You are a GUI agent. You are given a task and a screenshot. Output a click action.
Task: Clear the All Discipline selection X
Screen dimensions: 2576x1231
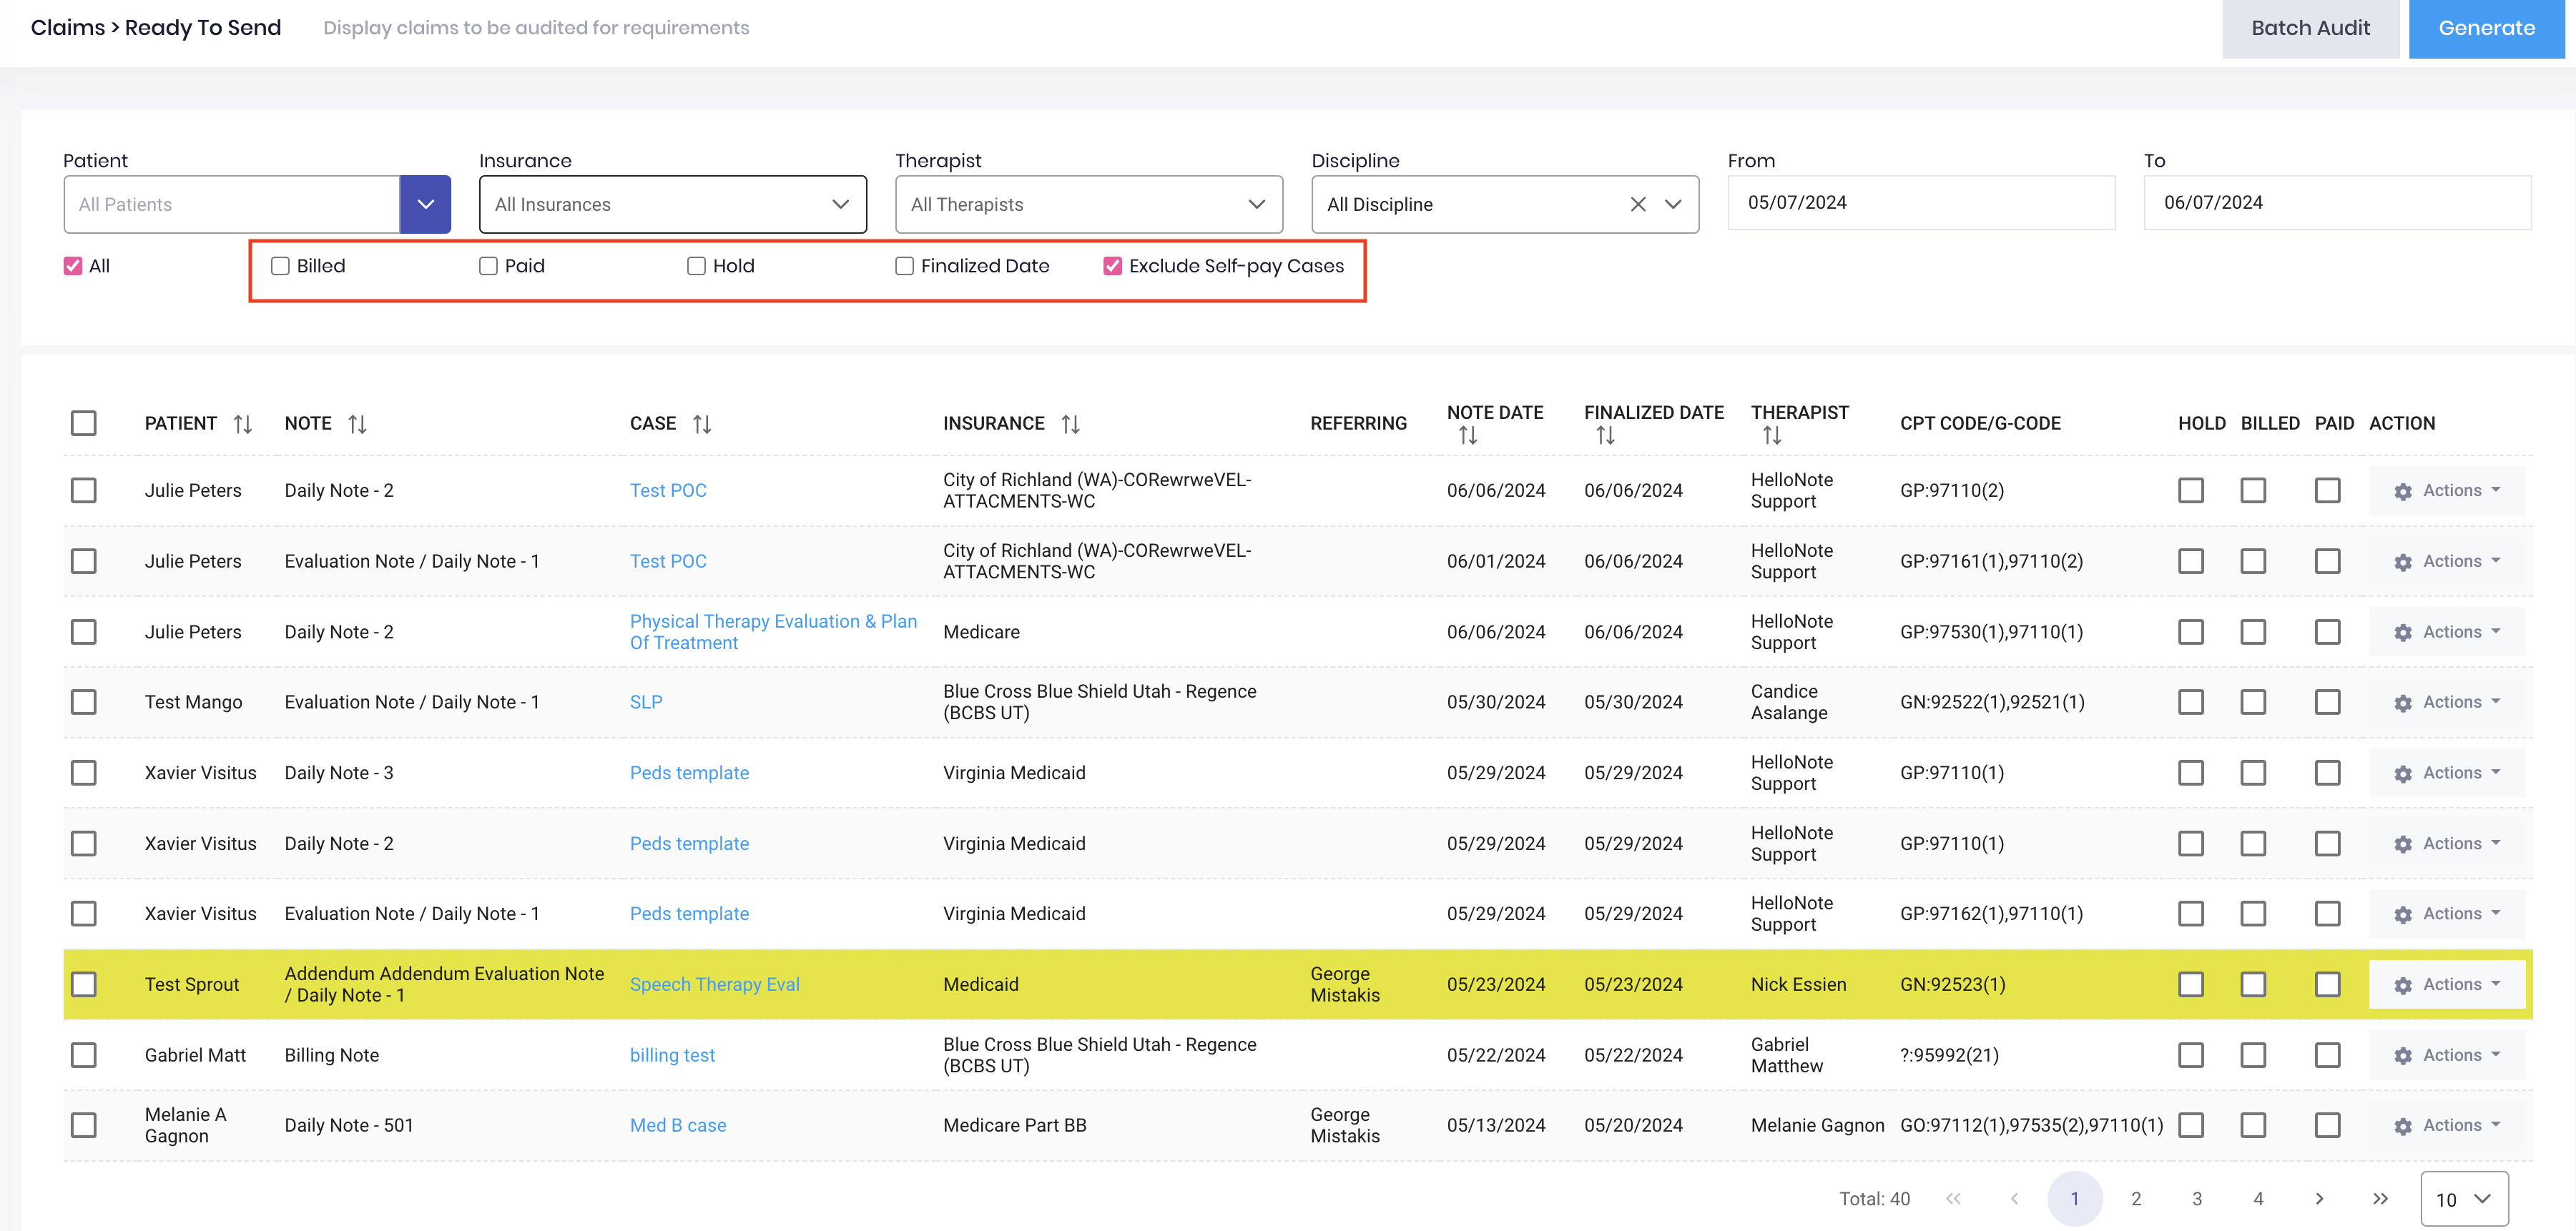1638,204
